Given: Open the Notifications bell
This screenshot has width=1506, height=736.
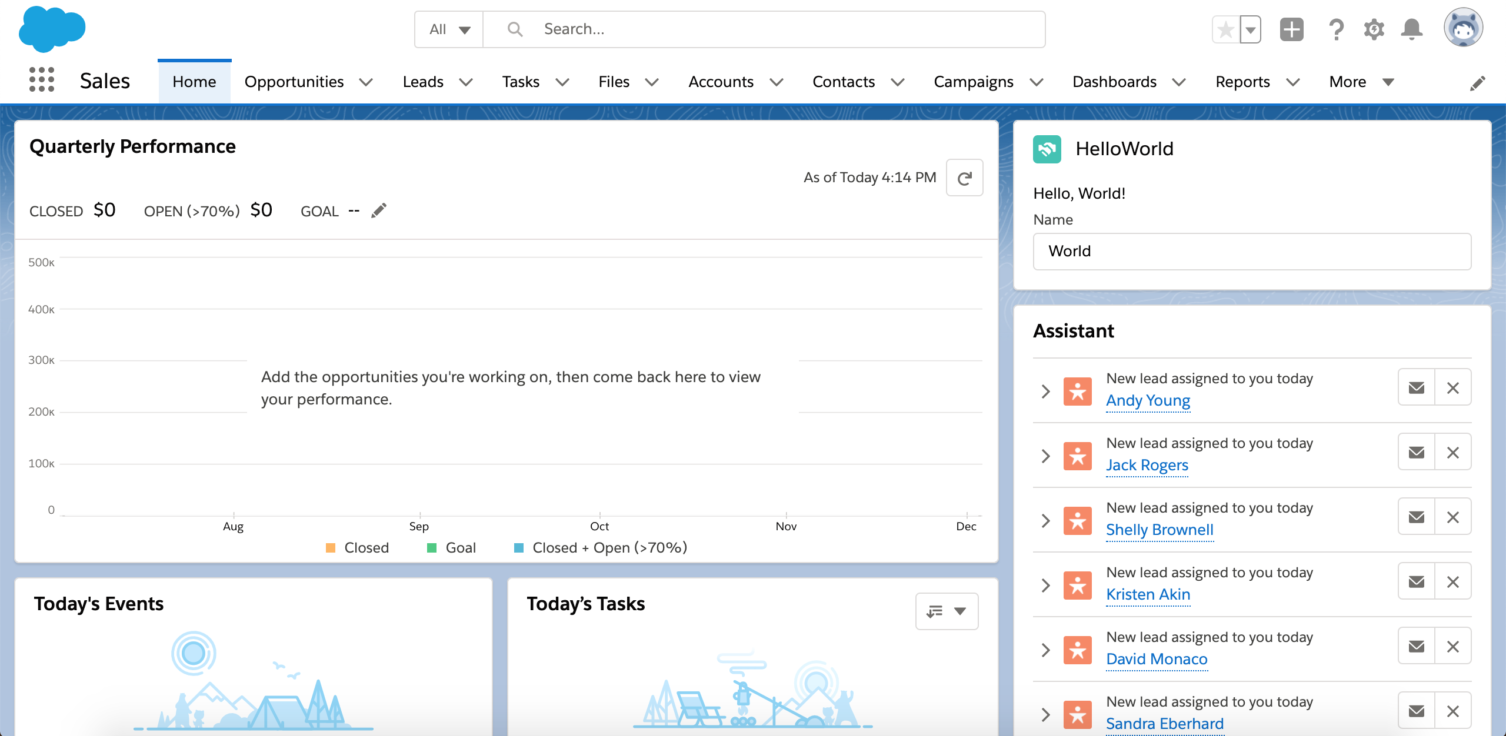Looking at the screenshot, I should (x=1412, y=29).
